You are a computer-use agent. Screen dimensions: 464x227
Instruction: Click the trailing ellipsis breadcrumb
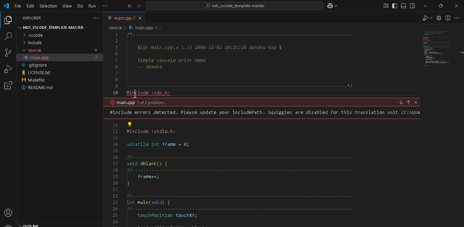(160, 28)
